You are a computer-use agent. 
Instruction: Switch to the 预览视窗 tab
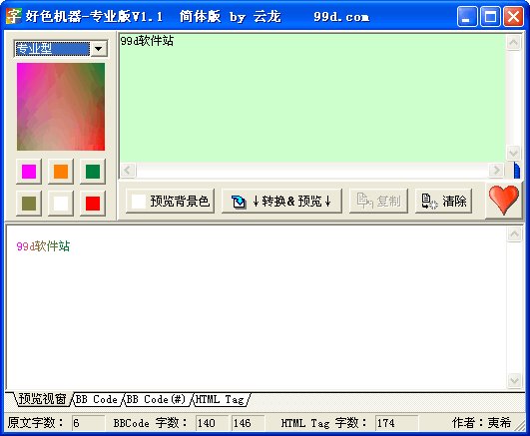(42, 399)
